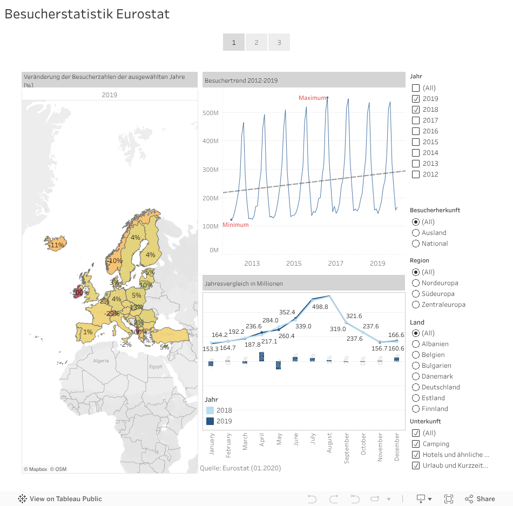Click the Maximum point on trend chart
This screenshot has width=513, height=506.
(x=327, y=98)
